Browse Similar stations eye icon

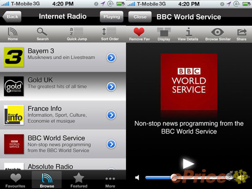pyautogui.click(x=218, y=34)
